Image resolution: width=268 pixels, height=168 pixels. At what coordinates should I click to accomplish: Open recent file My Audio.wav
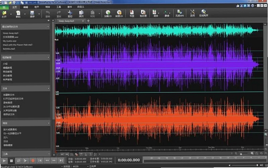pyautogui.click(x=9, y=41)
